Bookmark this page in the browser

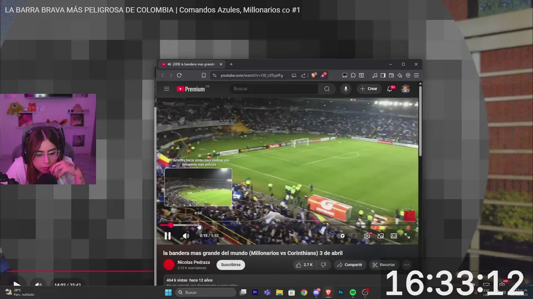204,75
